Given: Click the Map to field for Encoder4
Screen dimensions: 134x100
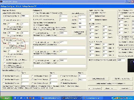Looking at the screenshot, I should 54,76.
